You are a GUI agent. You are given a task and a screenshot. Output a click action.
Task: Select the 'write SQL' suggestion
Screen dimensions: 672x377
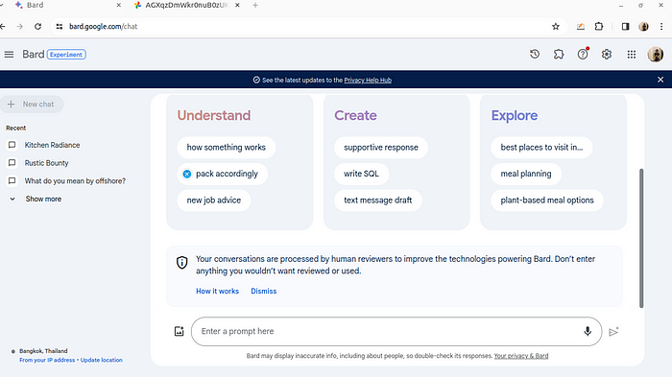361,174
